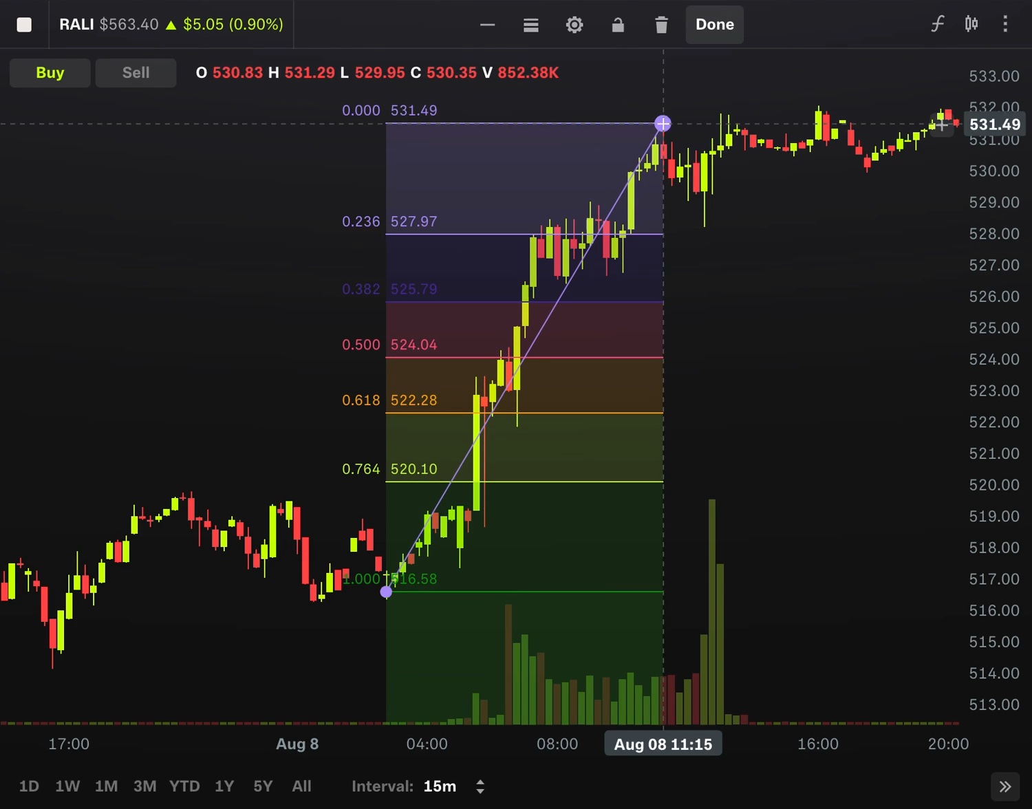Click the Done button

pos(714,24)
